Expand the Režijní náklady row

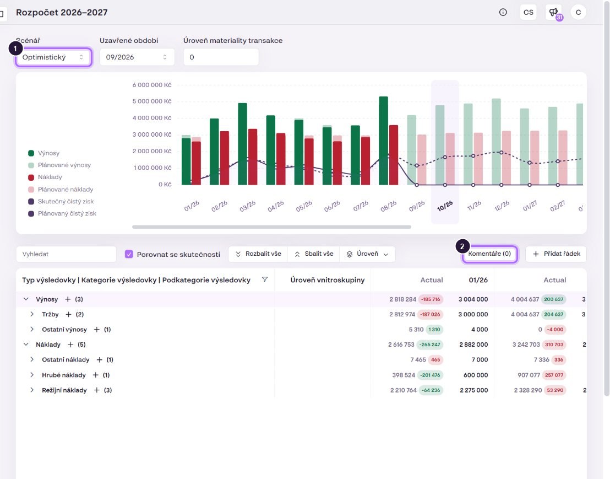coord(32,390)
